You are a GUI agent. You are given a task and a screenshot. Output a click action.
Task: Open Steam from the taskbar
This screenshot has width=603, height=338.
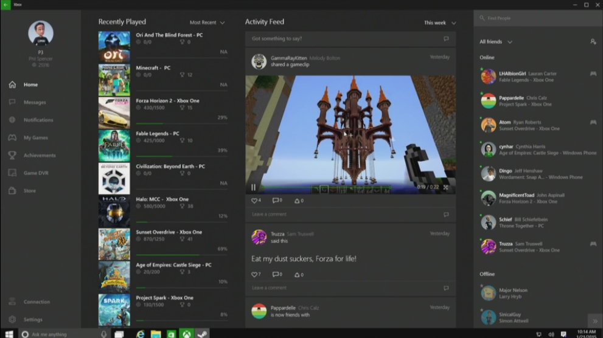(202, 334)
